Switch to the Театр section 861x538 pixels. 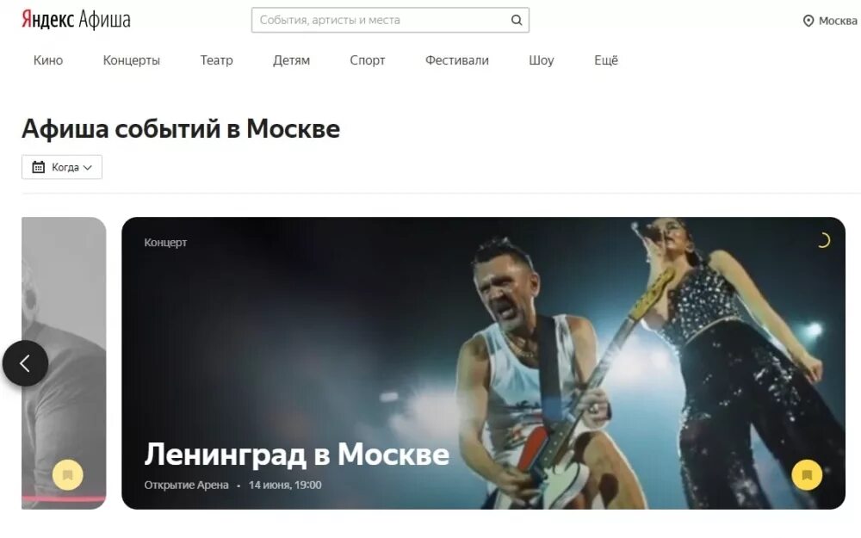[216, 60]
